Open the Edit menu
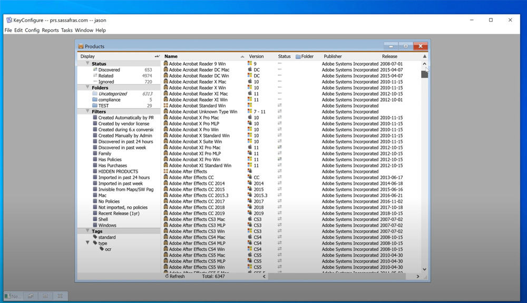 click(18, 30)
